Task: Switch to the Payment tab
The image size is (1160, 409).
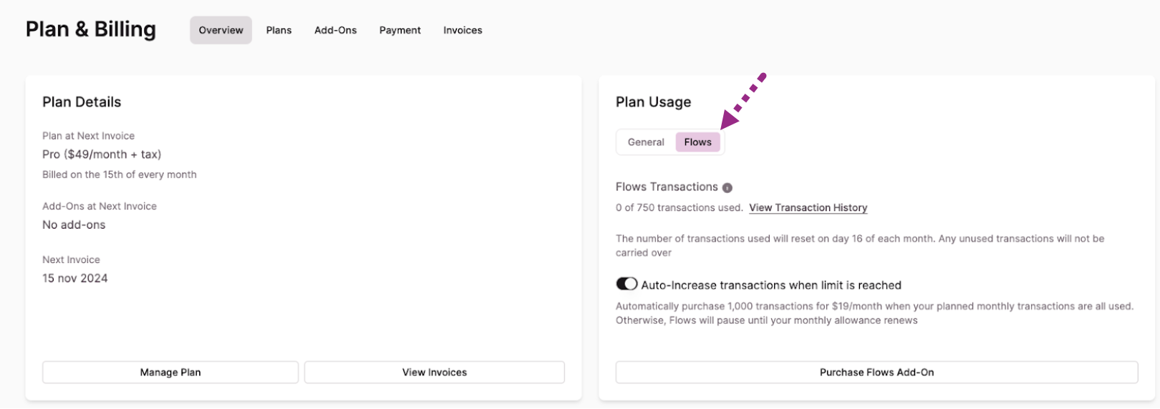Action: coord(400,30)
